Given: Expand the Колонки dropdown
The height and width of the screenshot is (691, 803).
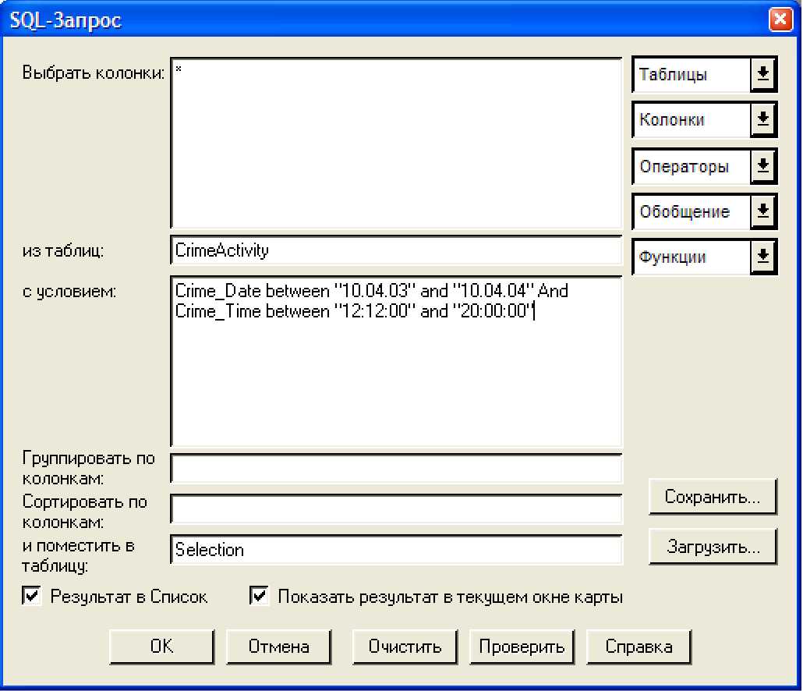Looking at the screenshot, I should point(762,120).
